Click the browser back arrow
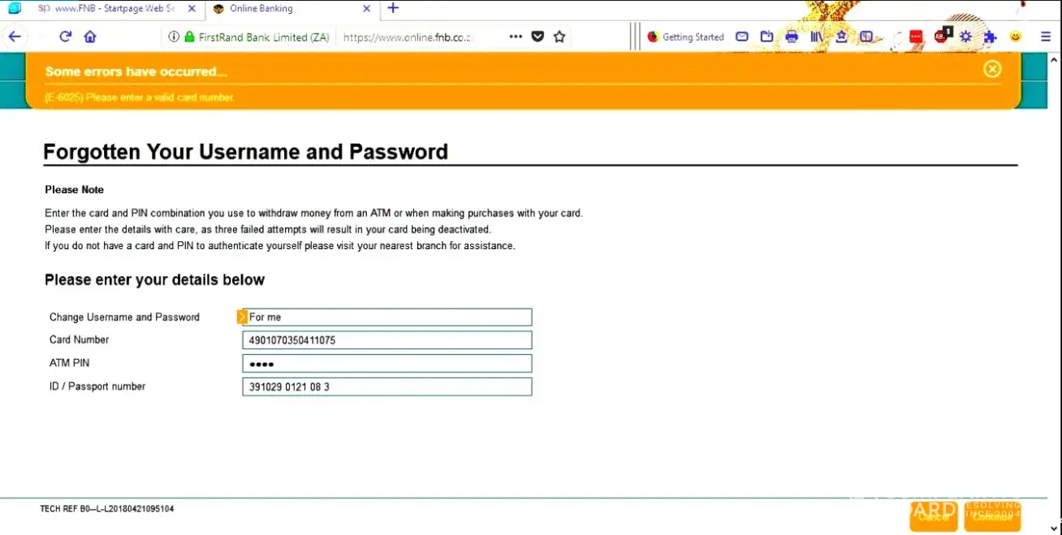 pos(15,37)
